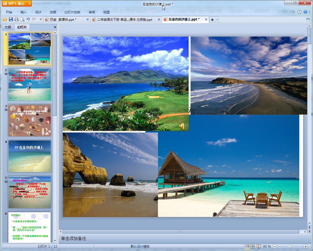The height and width of the screenshot is (251, 313).
Task: Click the zoom slider handle
Action: point(289,247)
